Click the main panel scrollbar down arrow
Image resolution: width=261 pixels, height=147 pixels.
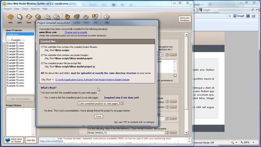186,133
